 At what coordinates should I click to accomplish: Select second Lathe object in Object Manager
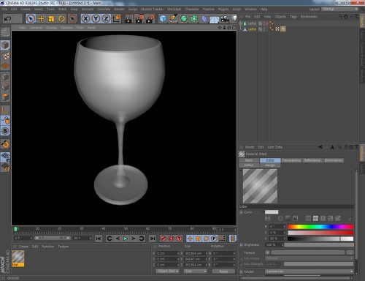[252, 29]
